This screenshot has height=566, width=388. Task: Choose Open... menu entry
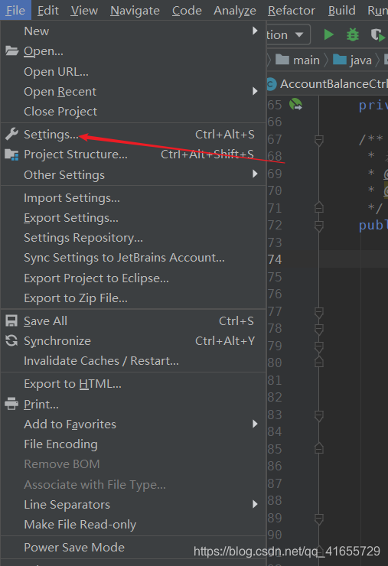[133, 51]
